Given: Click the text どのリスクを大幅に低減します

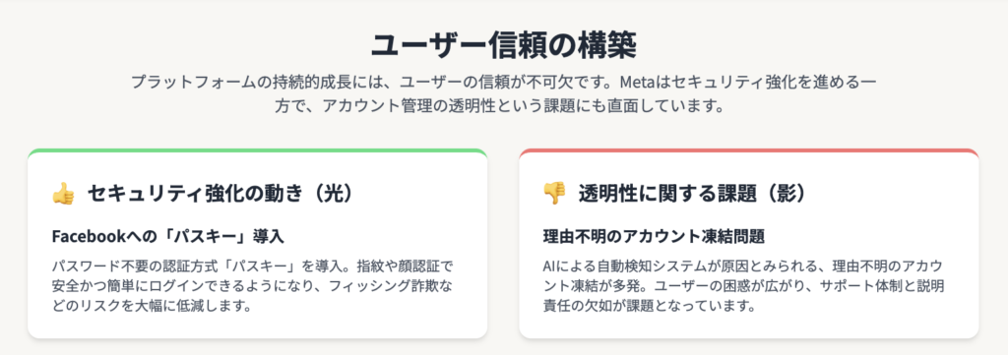Looking at the screenshot, I should 151,305.
